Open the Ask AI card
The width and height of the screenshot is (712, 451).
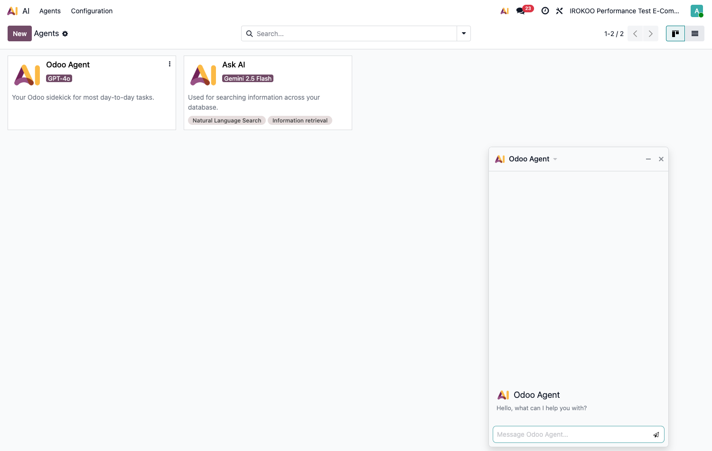point(268,93)
